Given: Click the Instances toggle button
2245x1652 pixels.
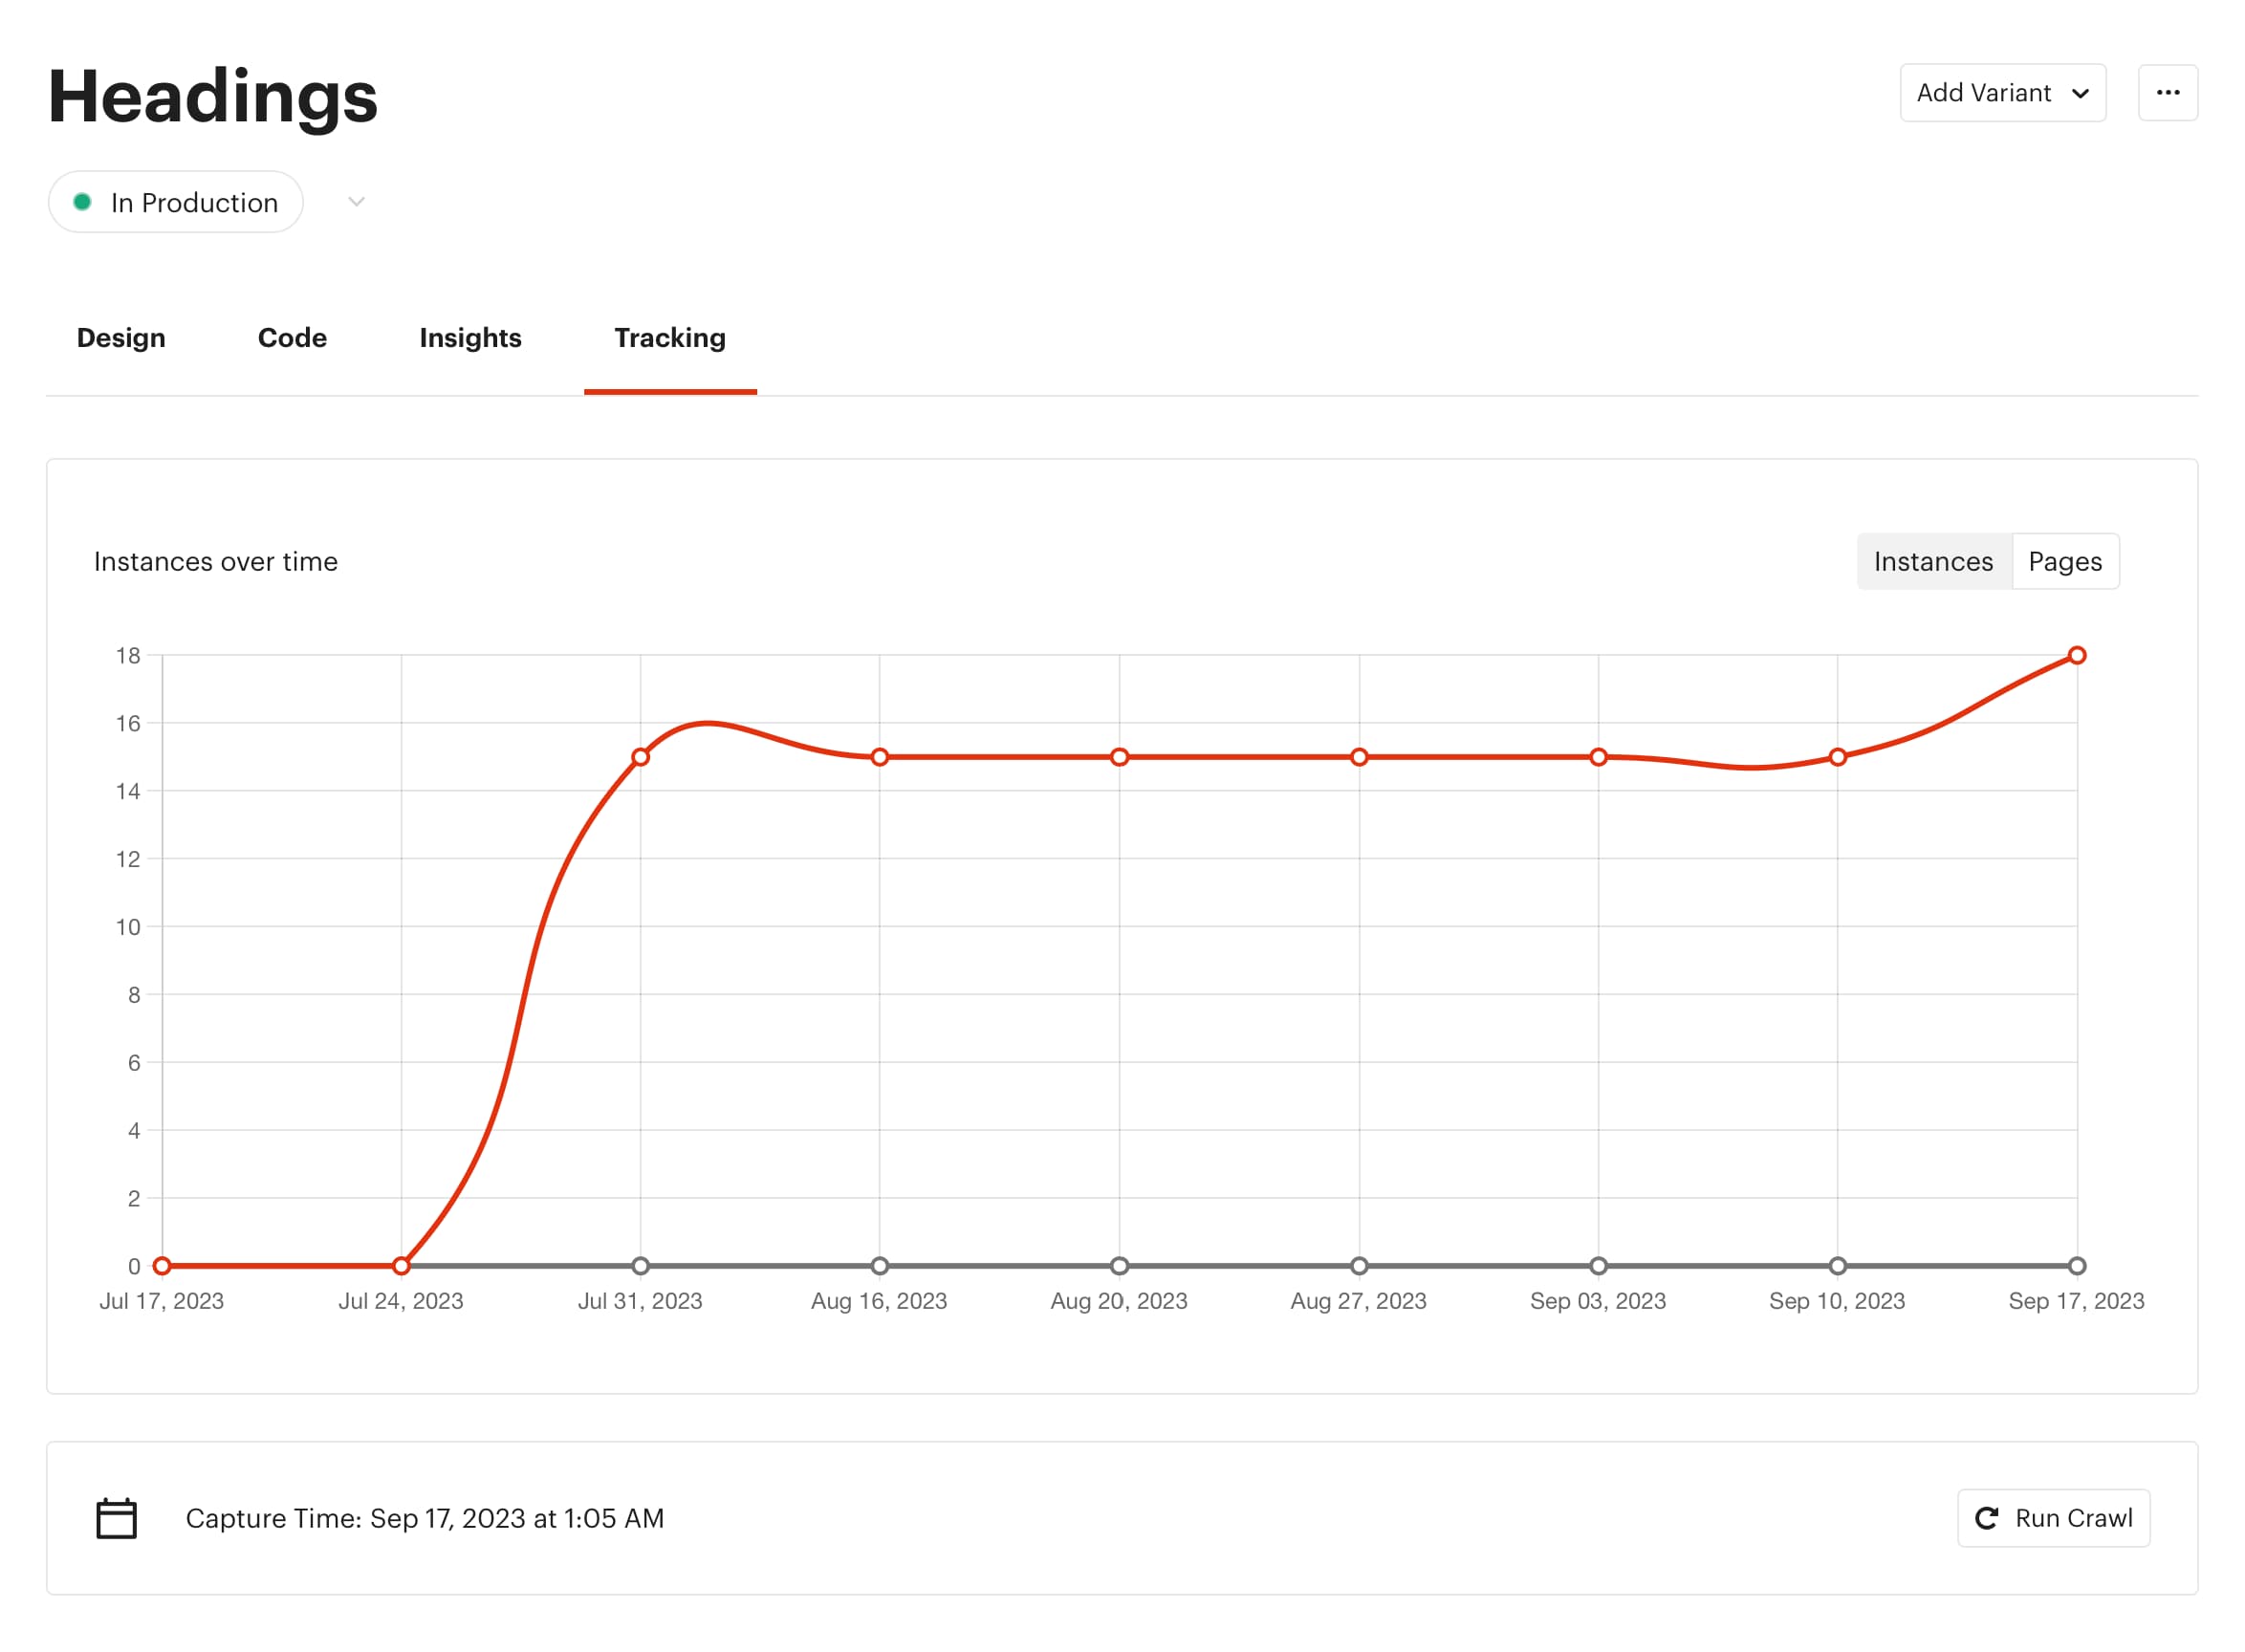Looking at the screenshot, I should coord(1933,561).
